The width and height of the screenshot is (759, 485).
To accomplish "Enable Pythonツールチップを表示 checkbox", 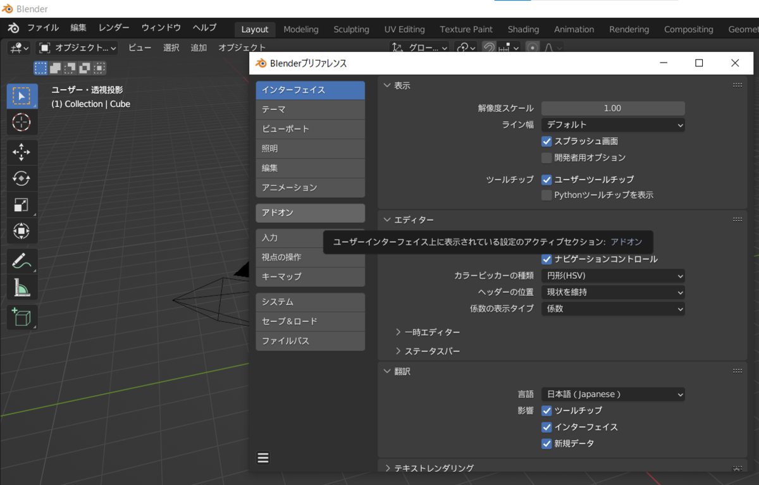I will tap(547, 195).
